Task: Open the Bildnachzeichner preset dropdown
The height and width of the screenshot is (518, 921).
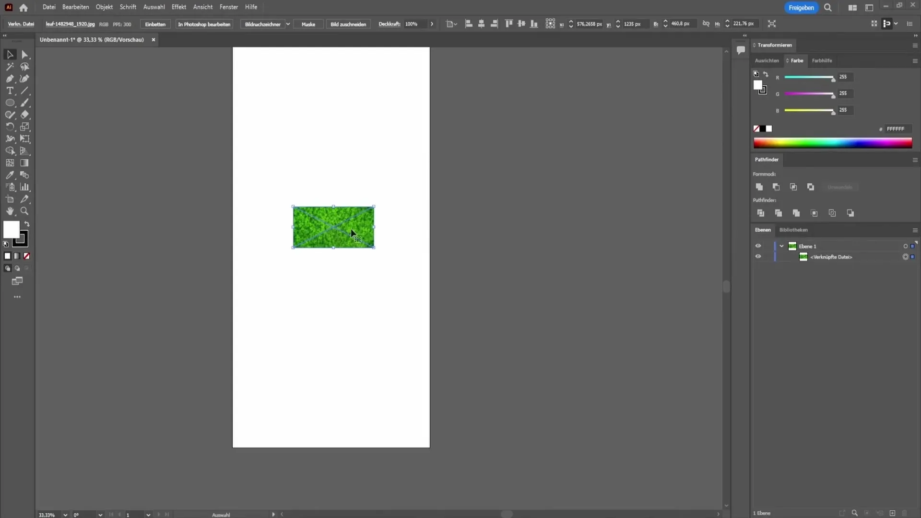Action: pyautogui.click(x=288, y=24)
